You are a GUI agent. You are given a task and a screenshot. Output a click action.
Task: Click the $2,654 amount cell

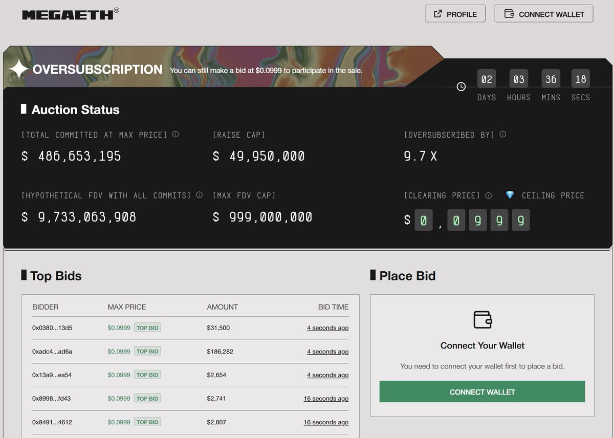click(216, 375)
